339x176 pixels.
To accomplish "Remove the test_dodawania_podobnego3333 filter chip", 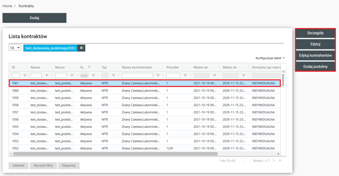I will [81, 48].
